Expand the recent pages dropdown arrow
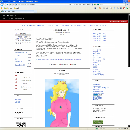 click(x=8, y=5)
